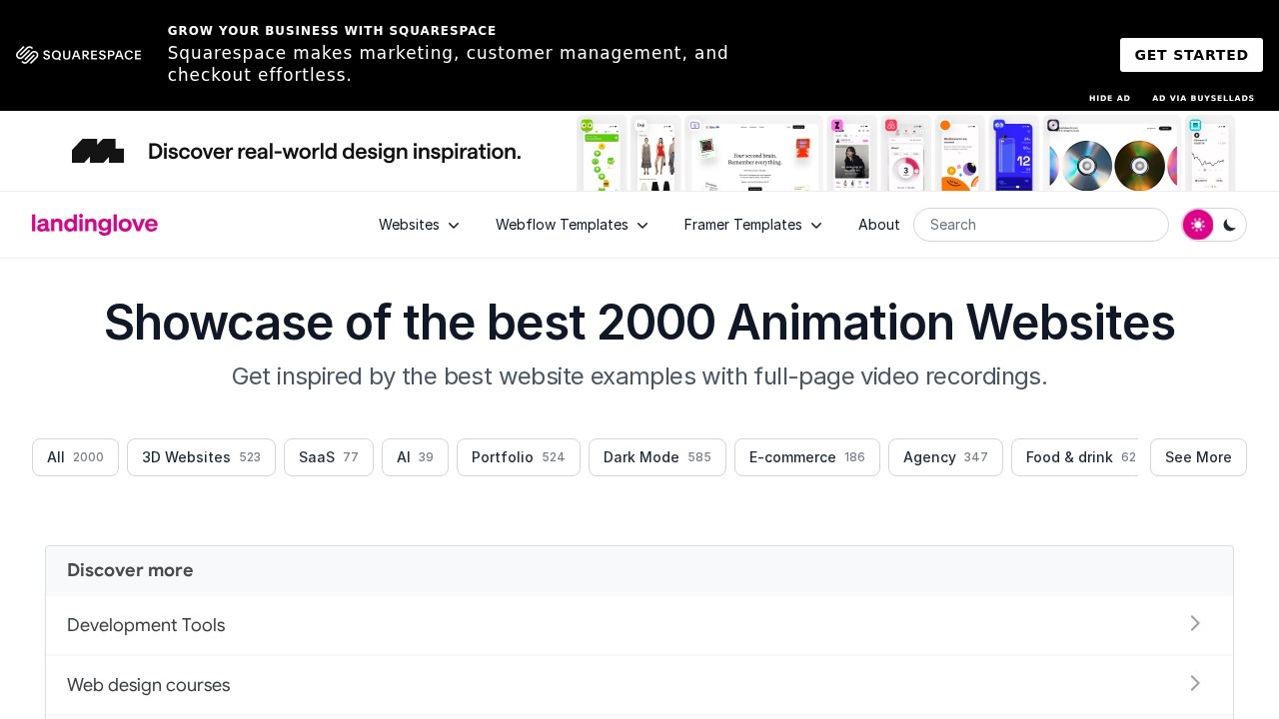Click the Mobbin logo in banner
This screenshot has height=719, width=1279.
click(x=98, y=151)
